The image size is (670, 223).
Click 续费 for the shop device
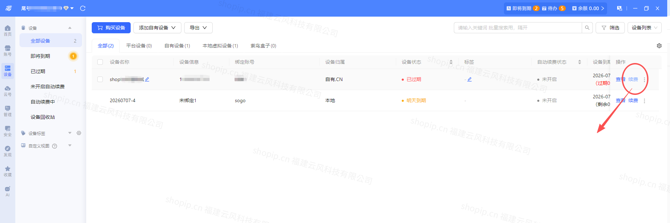coord(633,79)
